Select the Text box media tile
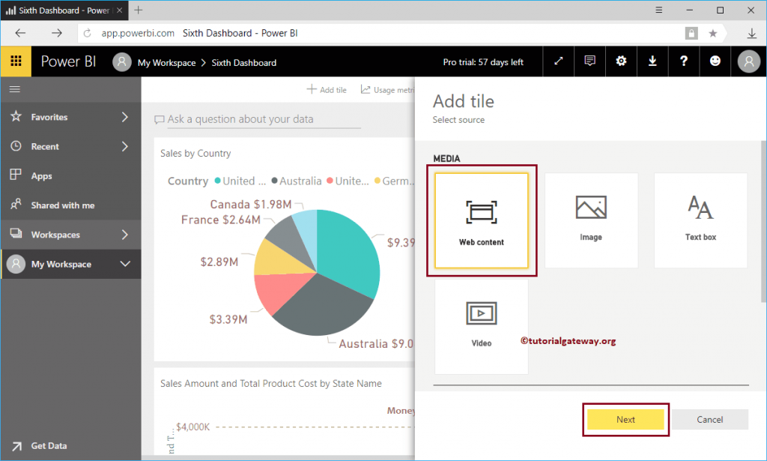This screenshot has width=767, height=461. tap(700, 220)
